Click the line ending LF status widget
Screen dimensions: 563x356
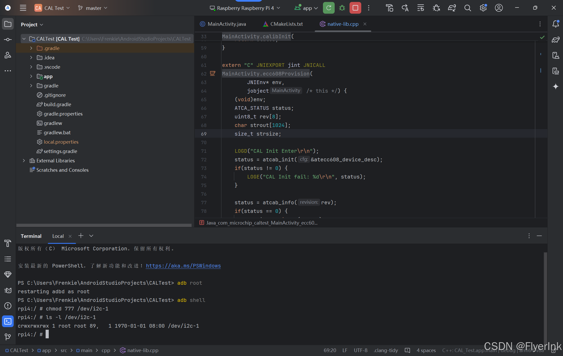tap(345, 350)
